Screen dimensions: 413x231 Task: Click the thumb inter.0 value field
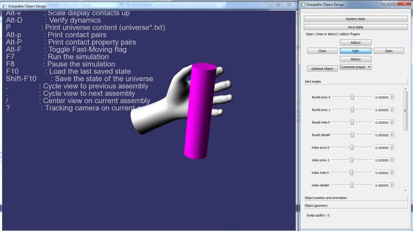[382, 123]
